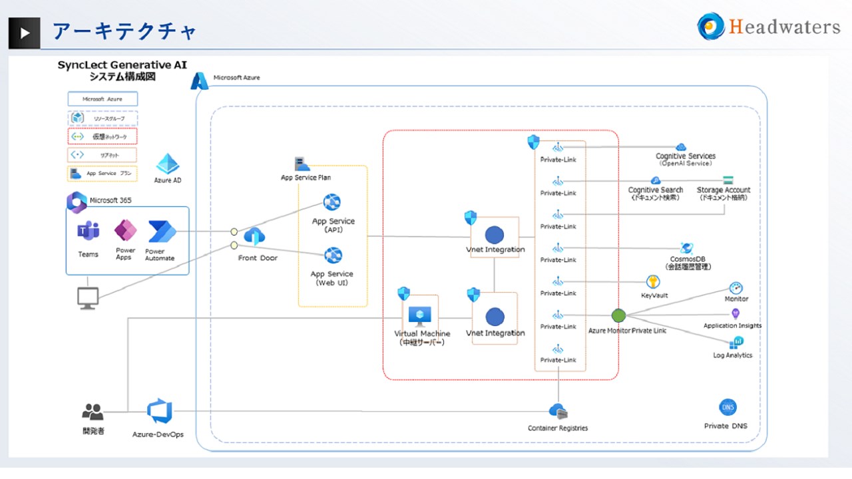This screenshot has height=479, width=852.
Task: Select the Private DNS icon
Action: point(728,408)
